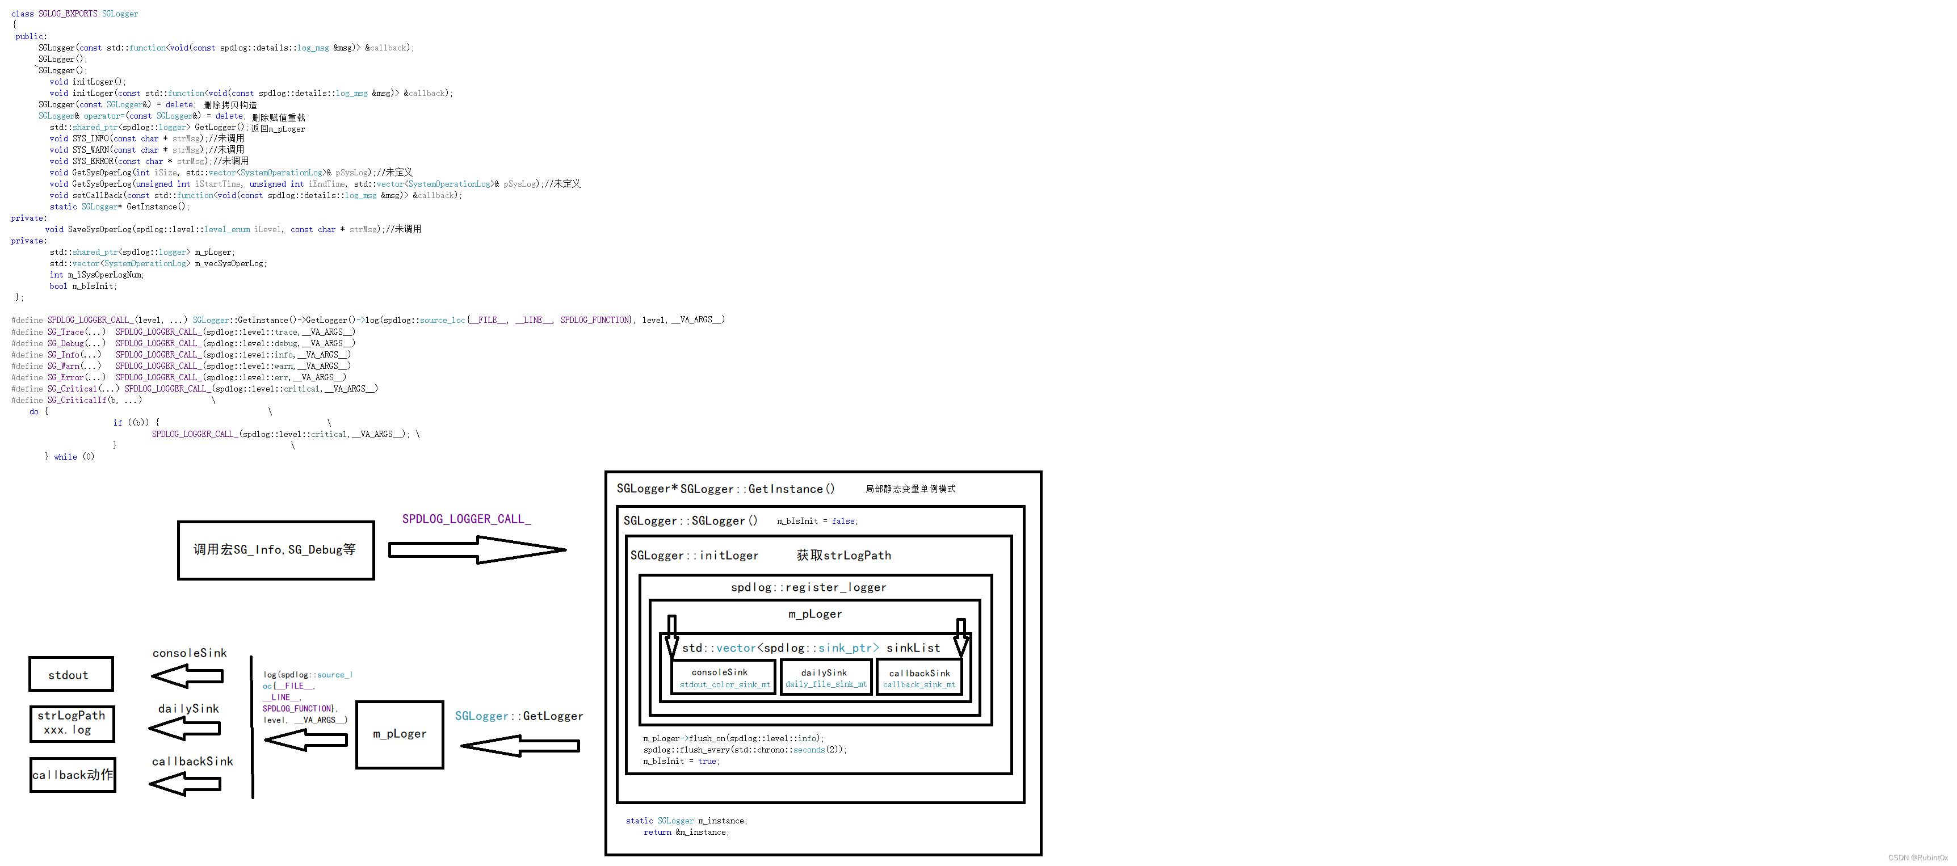Image resolution: width=1957 pixels, height=866 pixels.
Task: Click the 调用宏SG_Info,SG_Debug等 box
Action: 276,550
